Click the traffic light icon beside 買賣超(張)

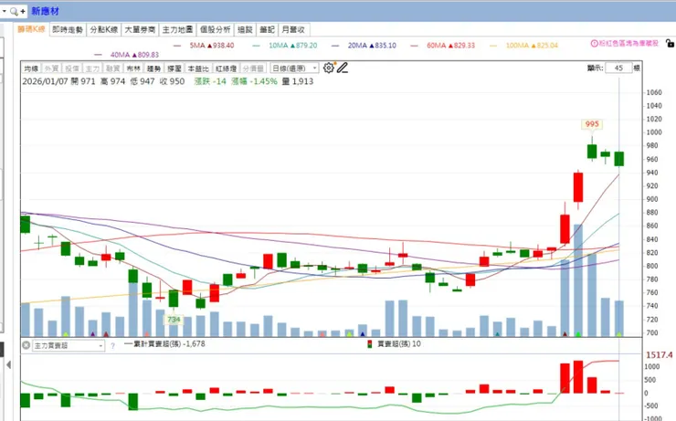[369, 344]
